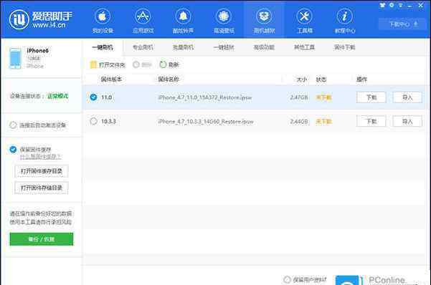Click the green Backup / Restore button
Viewport: 431px width, 285px height.
click(x=42, y=239)
